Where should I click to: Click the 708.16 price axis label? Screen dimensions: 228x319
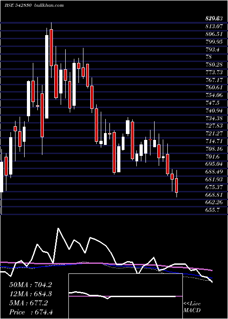coord(214,149)
